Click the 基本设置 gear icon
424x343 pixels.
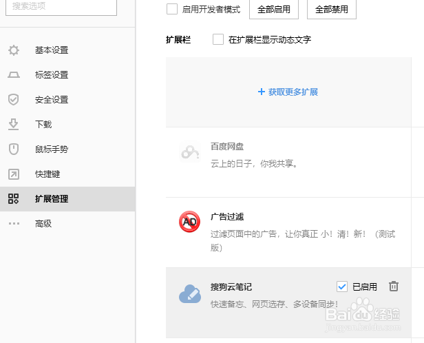point(14,50)
